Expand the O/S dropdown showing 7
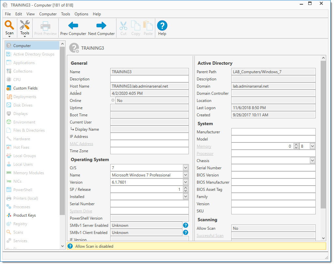Viewport: 334px width, 265px height. (x=185, y=168)
